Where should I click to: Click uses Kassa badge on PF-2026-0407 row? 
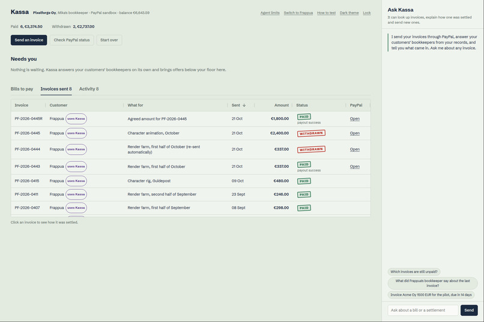[76, 207]
